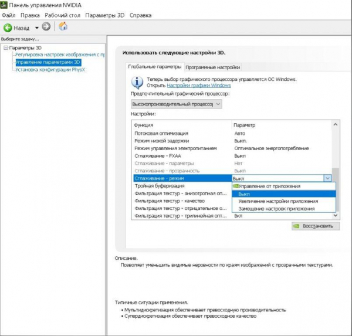Select the Тройная буферизация row

(182, 186)
